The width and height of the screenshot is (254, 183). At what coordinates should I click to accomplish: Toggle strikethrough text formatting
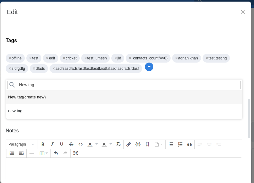71,144
